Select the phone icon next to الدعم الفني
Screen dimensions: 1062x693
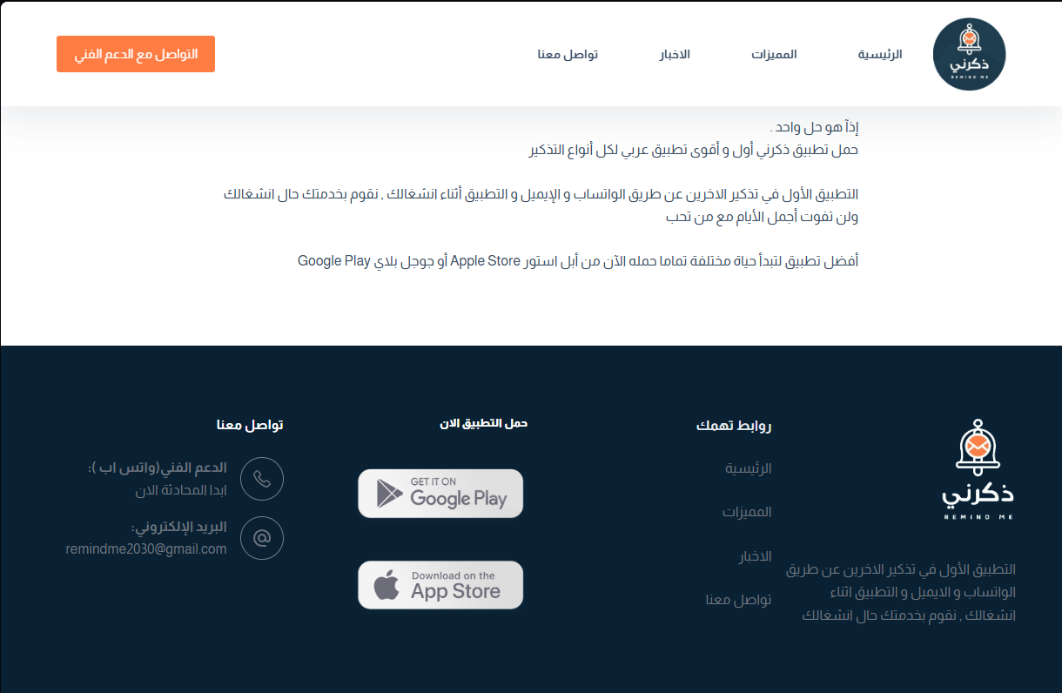click(x=261, y=479)
